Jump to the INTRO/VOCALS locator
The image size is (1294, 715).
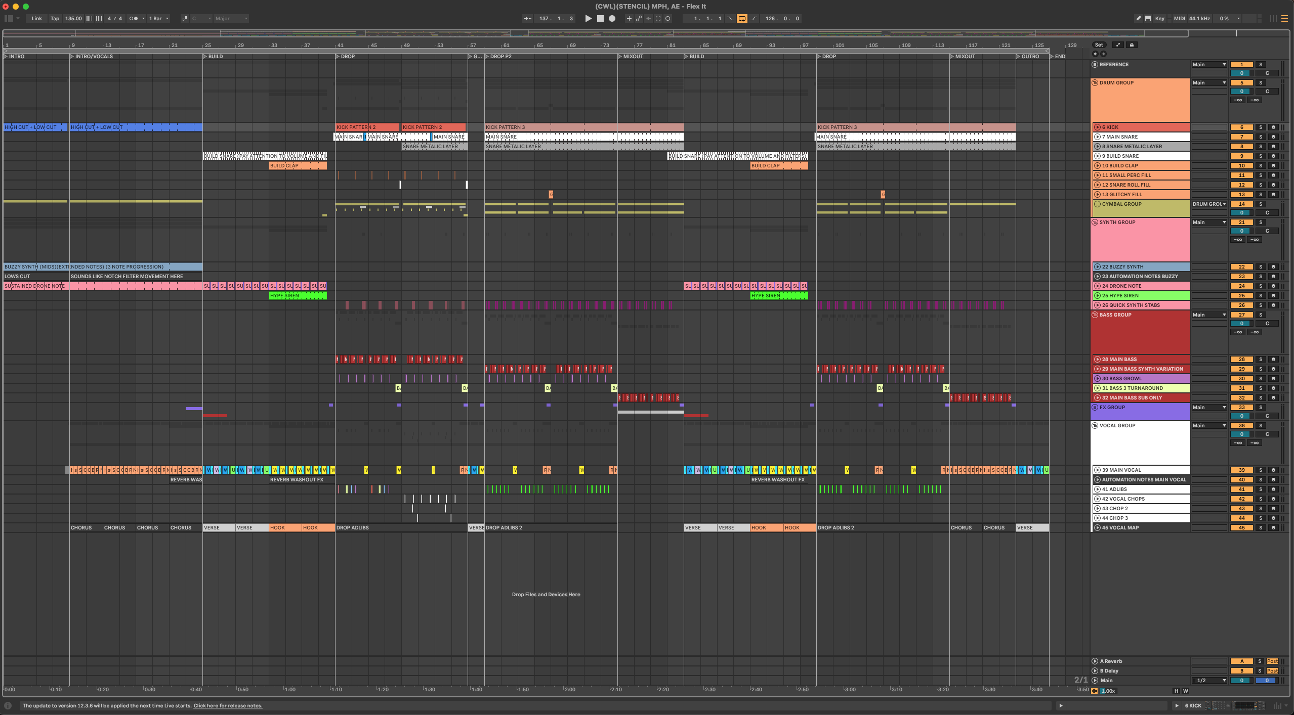91,57
